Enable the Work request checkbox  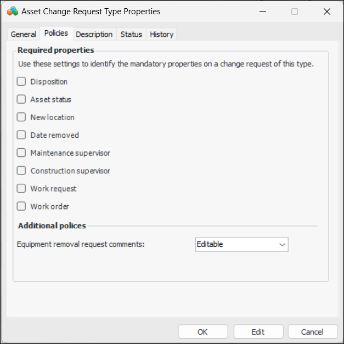click(x=21, y=189)
